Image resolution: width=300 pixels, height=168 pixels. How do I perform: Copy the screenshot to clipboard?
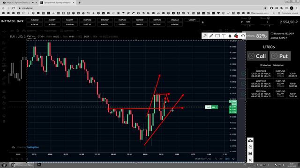250,147
